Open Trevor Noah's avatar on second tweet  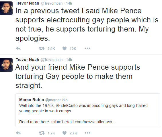(x=6, y=65)
